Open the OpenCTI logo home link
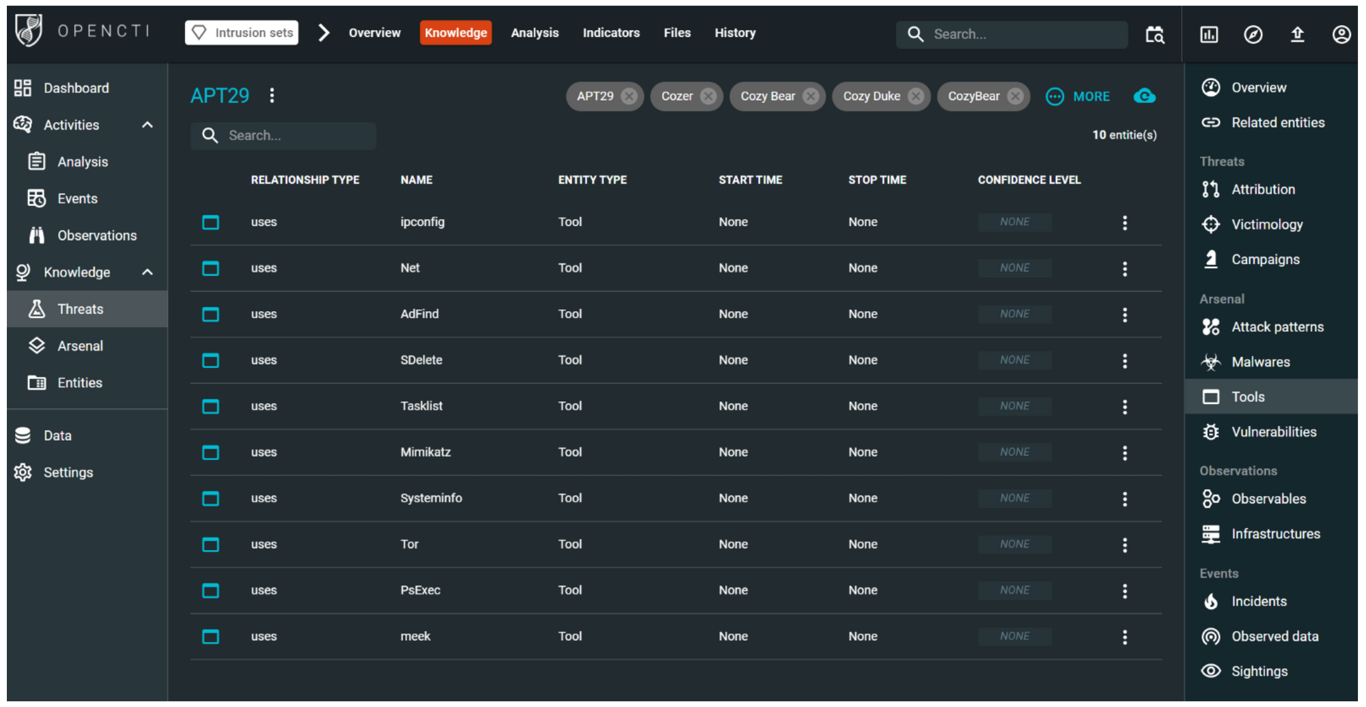This screenshot has height=707, width=1366. tap(82, 31)
